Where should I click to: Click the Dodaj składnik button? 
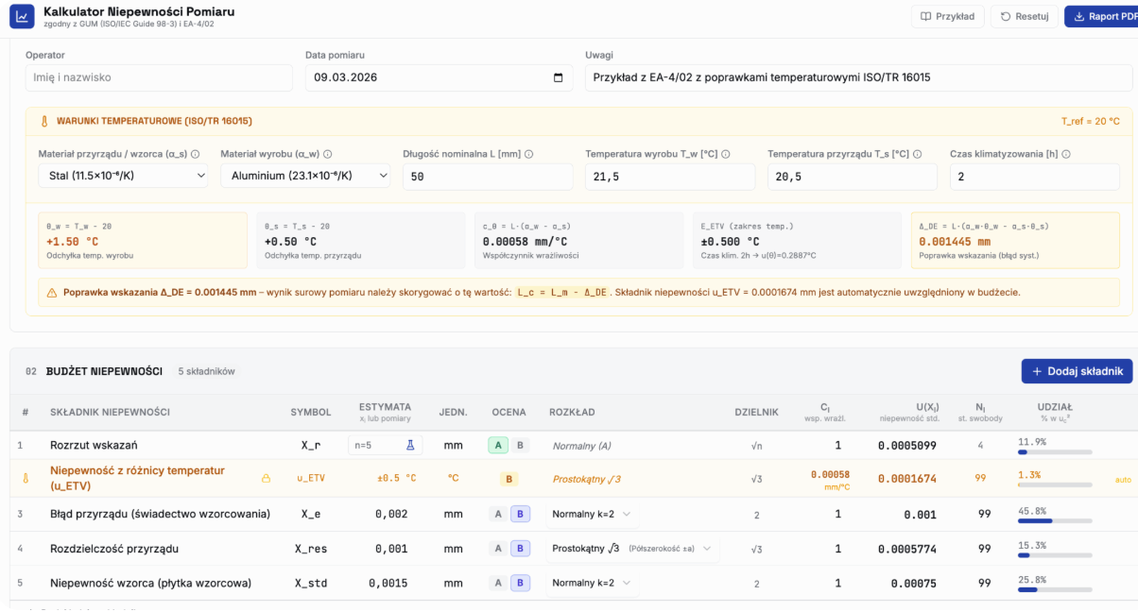(1077, 371)
